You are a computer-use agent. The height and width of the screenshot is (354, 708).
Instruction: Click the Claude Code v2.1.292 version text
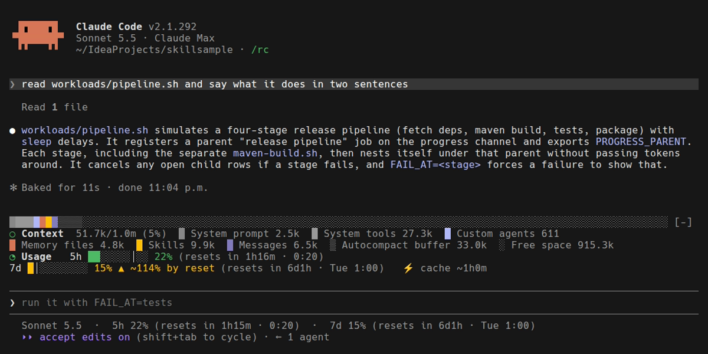[x=136, y=27]
